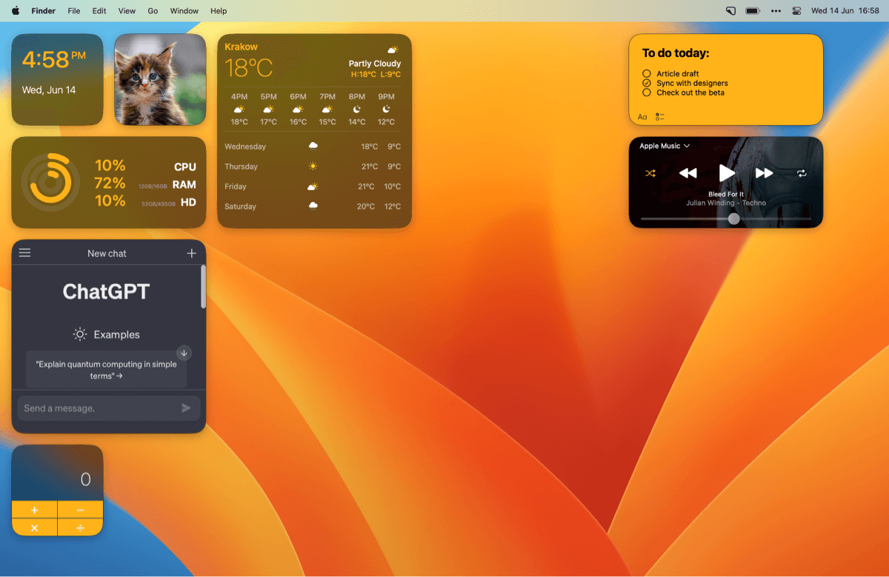The image size is (889, 577).
Task: Open the Apple menu
Action: pyautogui.click(x=16, y=11)
